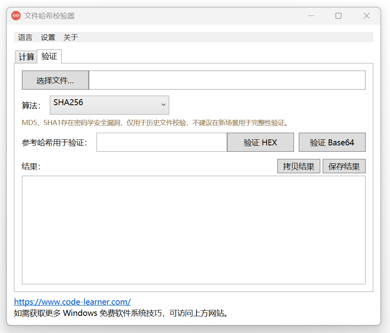Select the 验证 tab
Screen dimensions: 390x333
coord(49,57)
